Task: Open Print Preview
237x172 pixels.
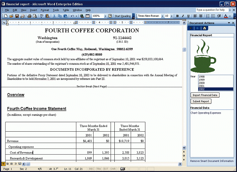Action: [x=35, y=16]
